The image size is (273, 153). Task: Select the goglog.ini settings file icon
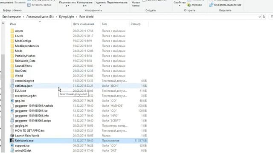[x=12, y=126]
